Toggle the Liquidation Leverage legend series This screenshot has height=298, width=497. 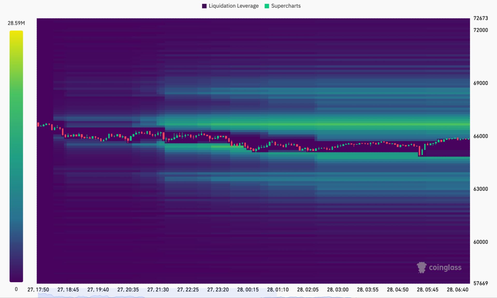230,6
